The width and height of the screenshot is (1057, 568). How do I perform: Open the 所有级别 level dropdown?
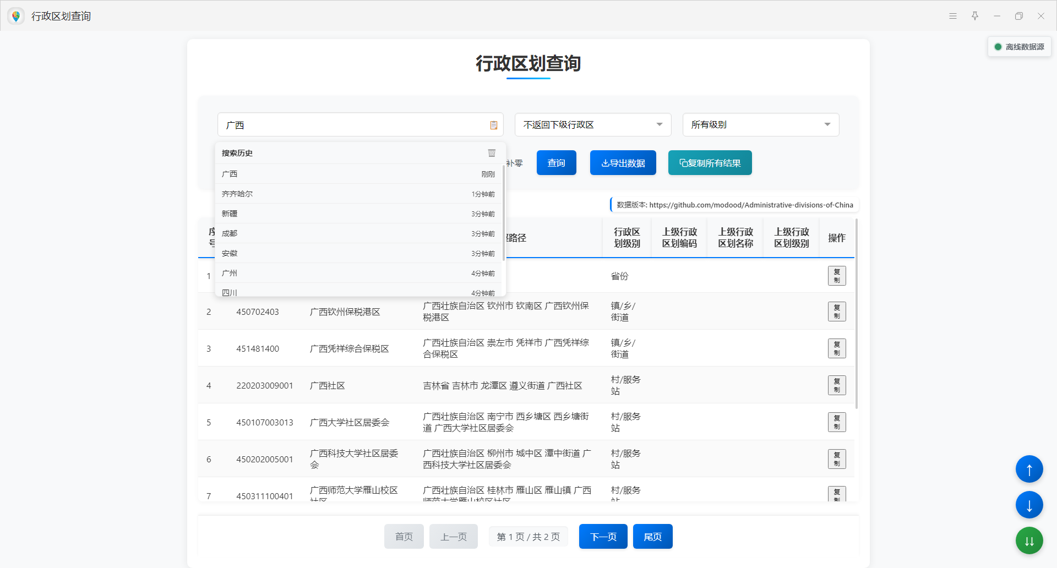pyautogui.click(x=761, y=125)
